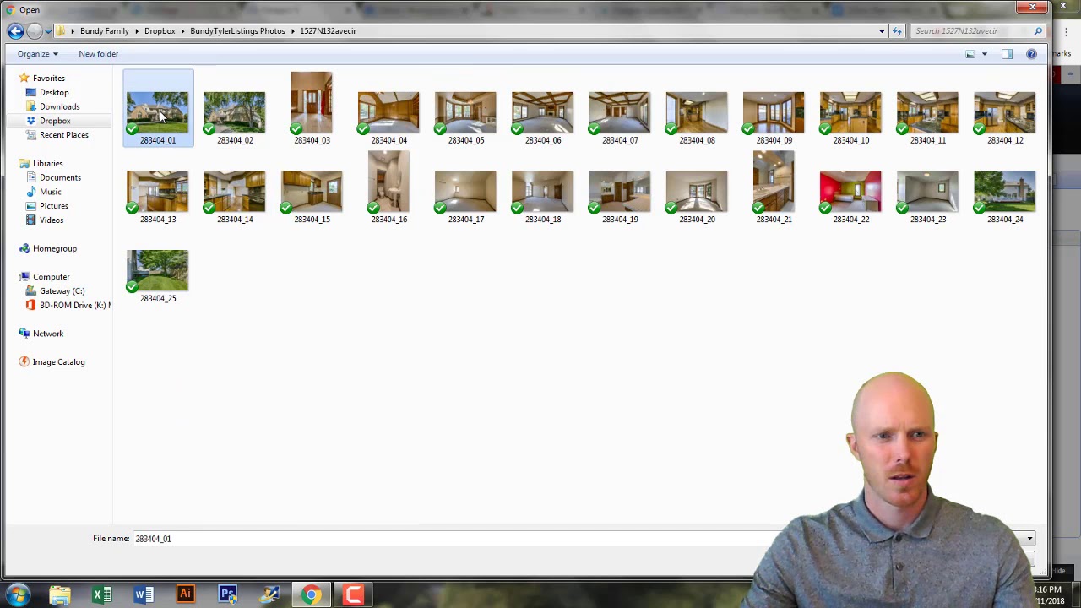Open Photoshop from the taskbar
Screen dimensions: 1081x608
tap(228, 595)
